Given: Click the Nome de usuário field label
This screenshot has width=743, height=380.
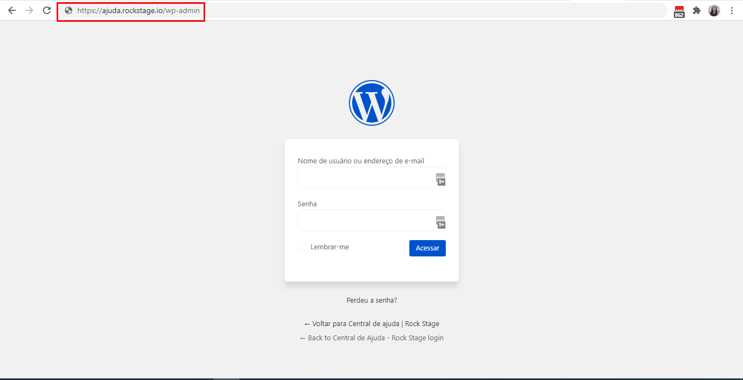Looking at the screenshot, I should click(361, 161).
